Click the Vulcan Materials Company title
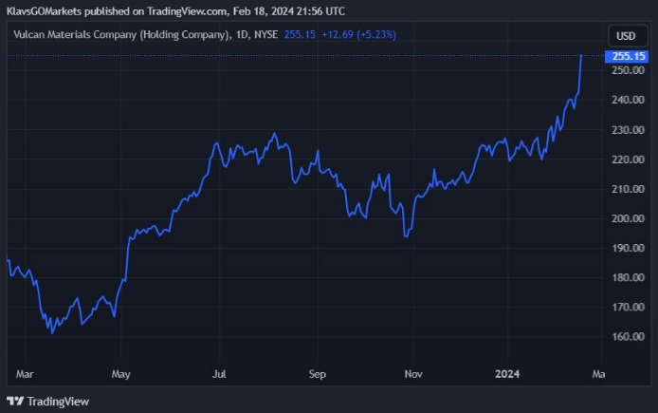This screenshot has width=658, height=413. click(x=121, y=34)
